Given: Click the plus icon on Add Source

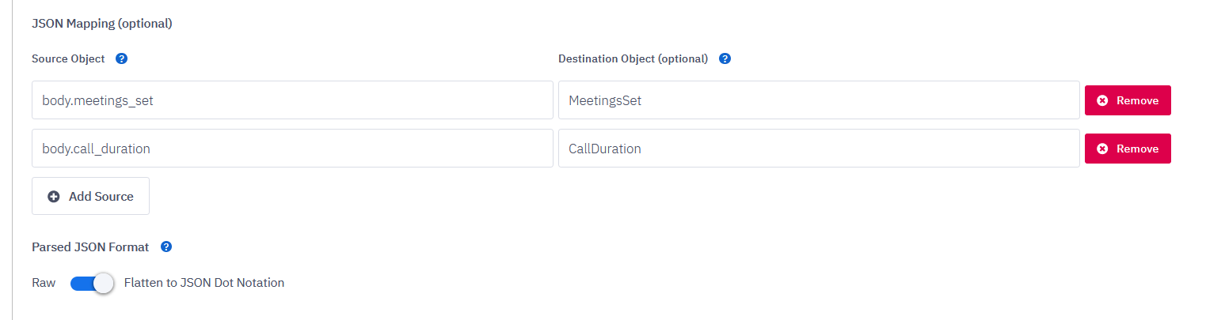Looking at the screenshot, I should point(54,196).
